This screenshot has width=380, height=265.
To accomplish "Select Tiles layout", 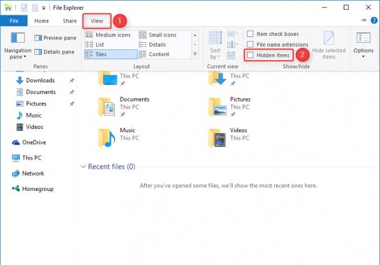I will coord(111,54).
